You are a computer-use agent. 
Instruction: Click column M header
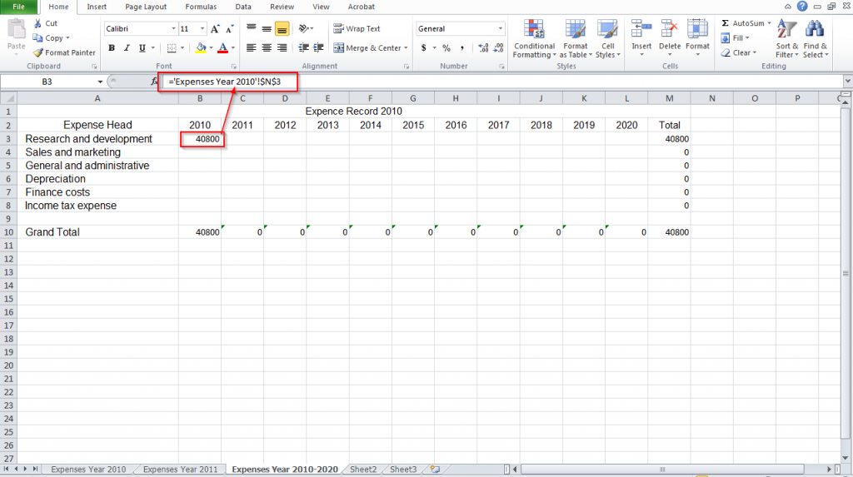tap(669, 98)
